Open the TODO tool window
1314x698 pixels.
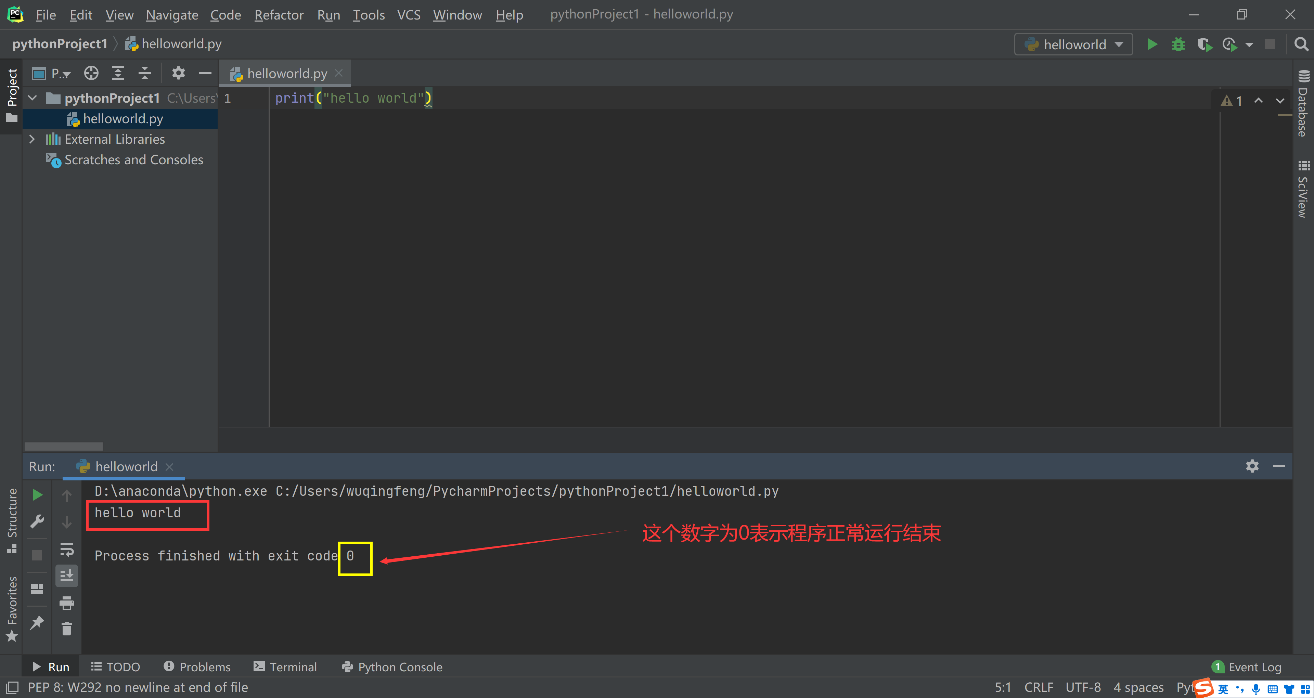(x=115, y=667)
